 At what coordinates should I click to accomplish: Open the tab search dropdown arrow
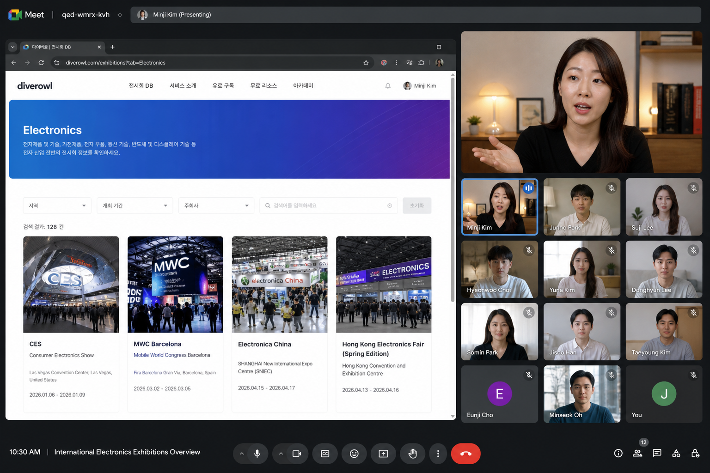pyautogui.click(x=12, y=47)
